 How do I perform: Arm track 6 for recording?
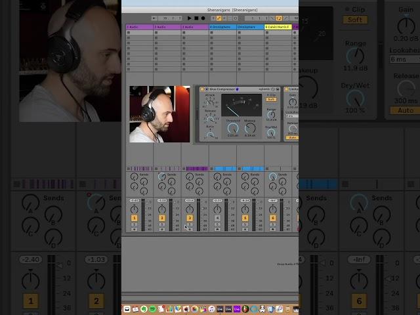pyautogui.click(x=273, y=229)
